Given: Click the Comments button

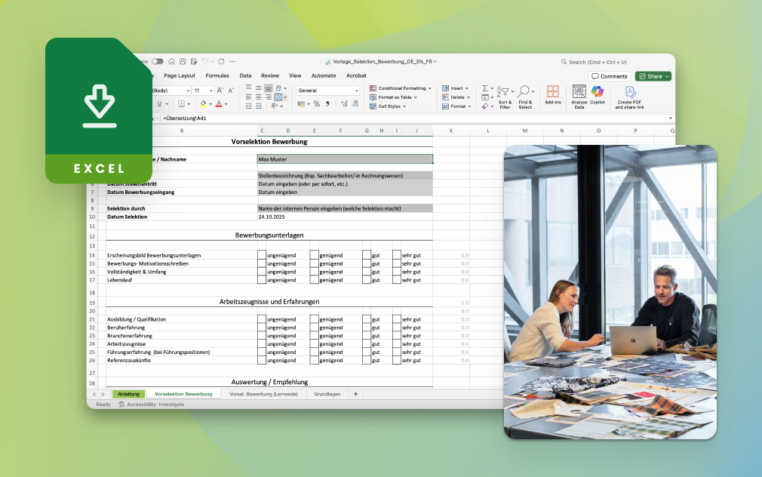Looking at the screenshot, I should pos(610,76).
